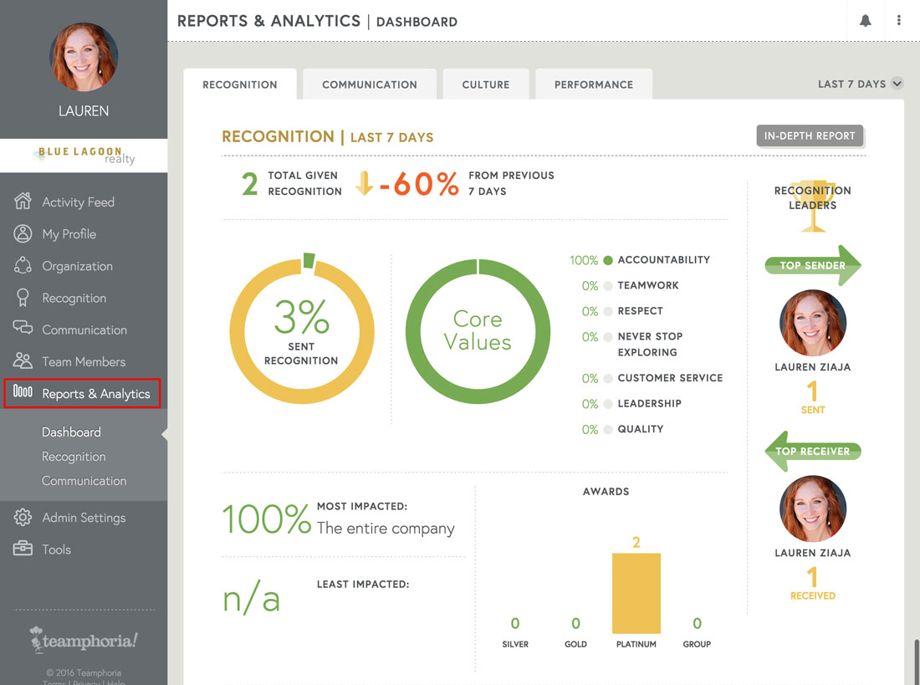Open My Profile via its sidebar icon

point(24,233)
